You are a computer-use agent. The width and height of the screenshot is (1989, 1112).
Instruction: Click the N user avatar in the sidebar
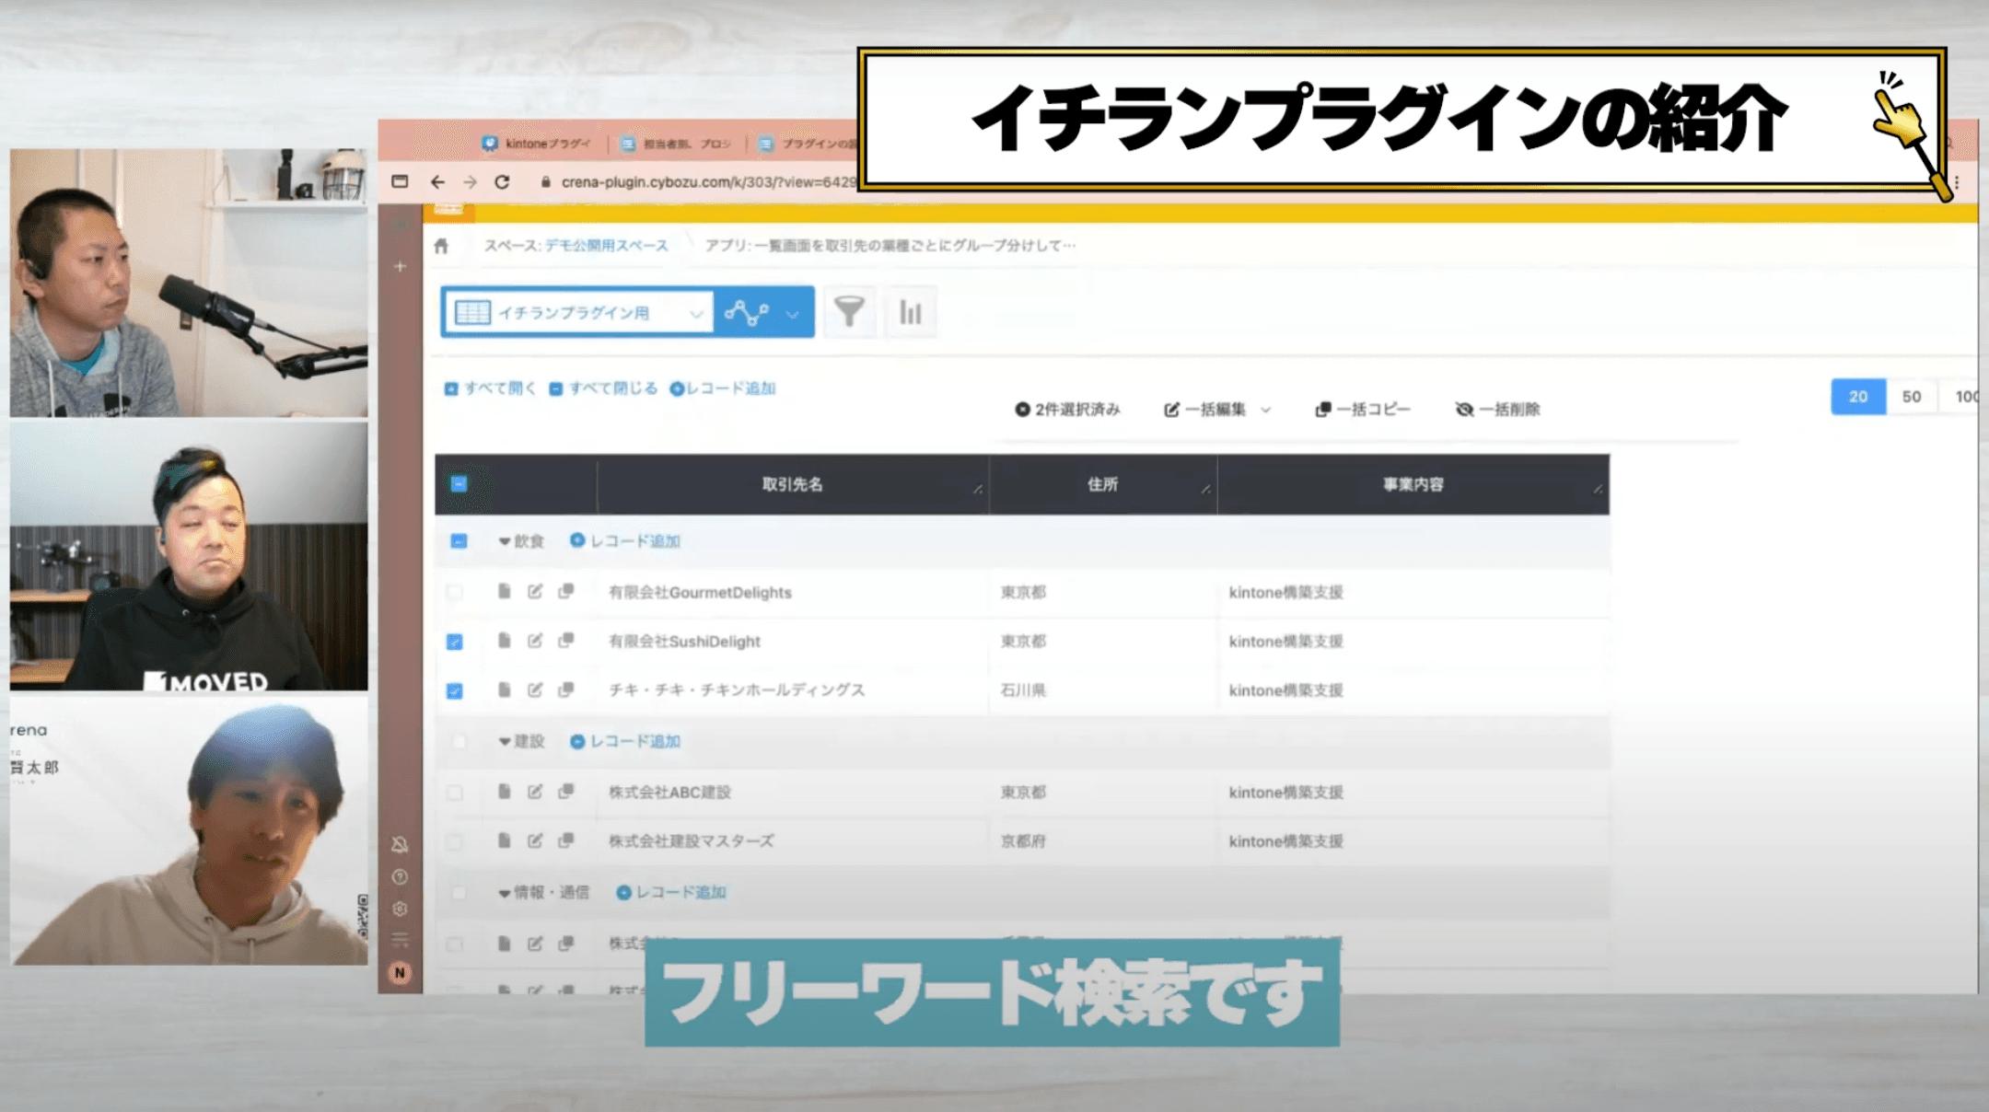coord(400,972)
